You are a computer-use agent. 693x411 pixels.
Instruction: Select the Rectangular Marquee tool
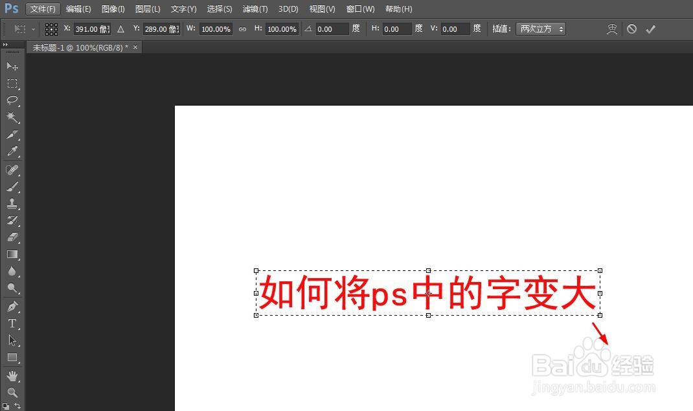[12, 84]
